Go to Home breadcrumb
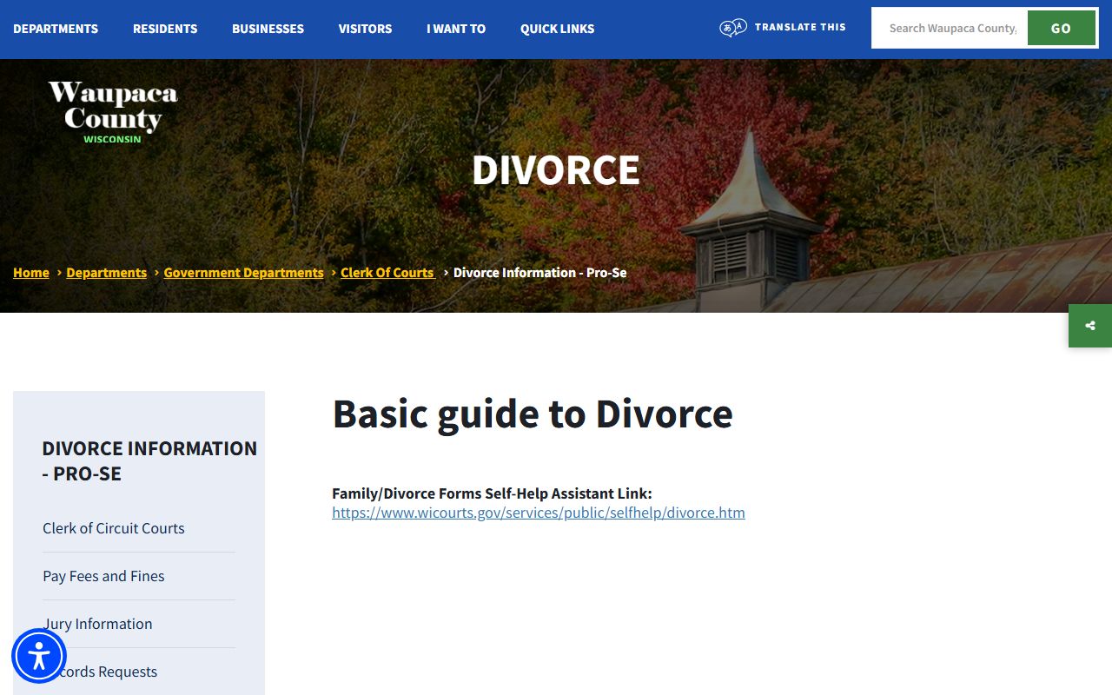The image size is (1112, 695). click(31, 273)
